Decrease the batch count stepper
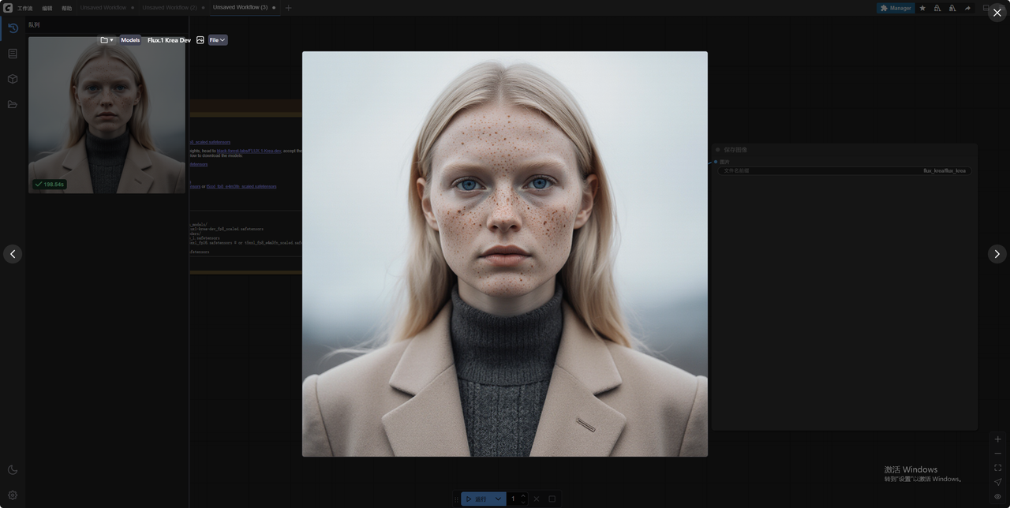 [522, 502]
